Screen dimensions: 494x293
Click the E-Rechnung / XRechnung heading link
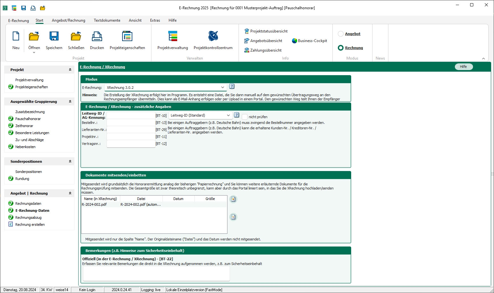(x=102, y=67)
